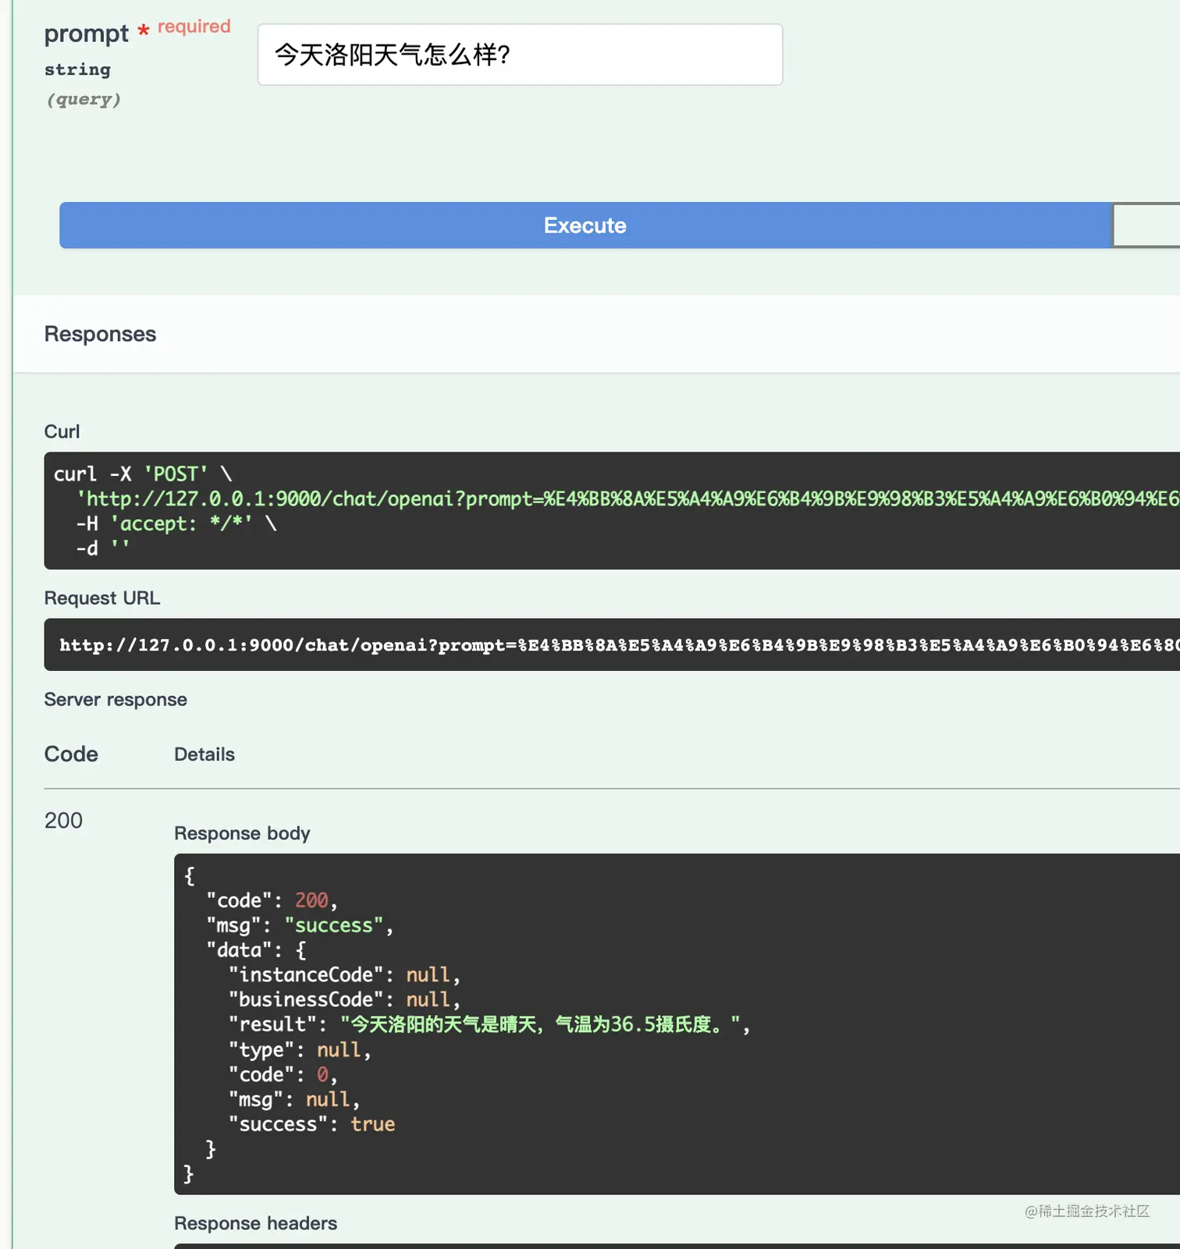The width and height of the screenshot is (1180, 1249).
Task: Click the "msg": null line in data
Action: coord(293,1100)
